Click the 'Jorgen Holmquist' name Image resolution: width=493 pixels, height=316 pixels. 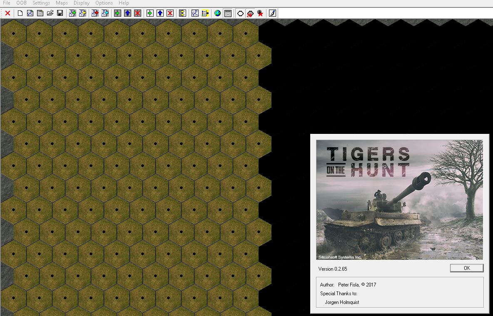coord(342,302)
